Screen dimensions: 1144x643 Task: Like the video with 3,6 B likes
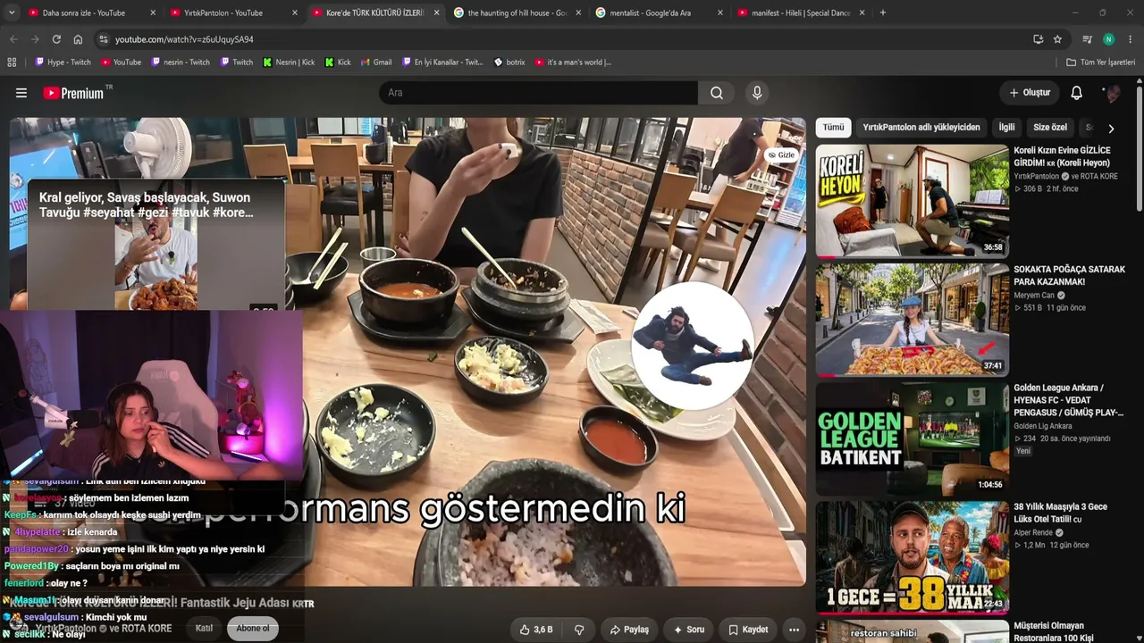[x=536, y=630]
